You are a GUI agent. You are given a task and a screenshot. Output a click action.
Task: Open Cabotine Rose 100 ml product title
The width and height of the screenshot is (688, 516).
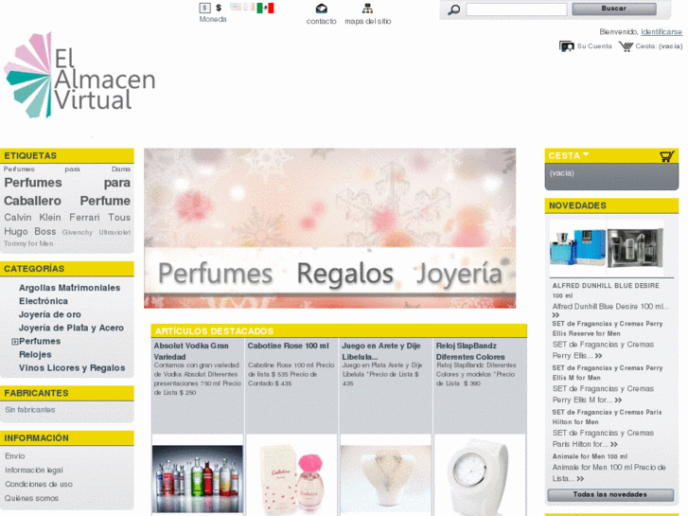pyautogui.click(x=289, y=346)
